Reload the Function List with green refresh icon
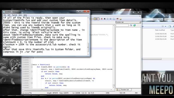 [135, 25]
